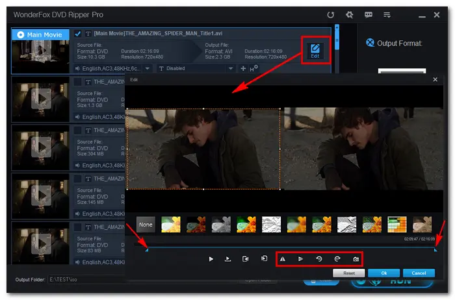Click the 'Format: AVI' output text

[218, 51]
